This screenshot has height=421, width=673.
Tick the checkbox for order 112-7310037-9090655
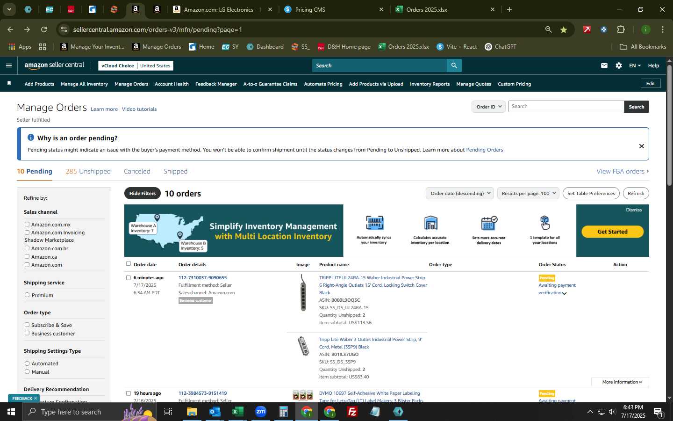(129, 278)
